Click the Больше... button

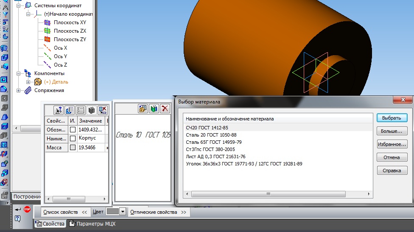pyautogui.click(x=392, y=131)
